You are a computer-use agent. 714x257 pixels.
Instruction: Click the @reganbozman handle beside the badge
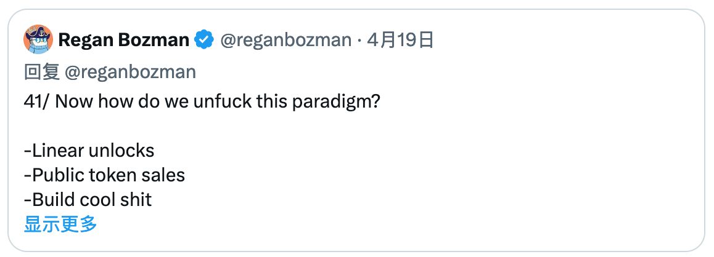click(285, 41)
